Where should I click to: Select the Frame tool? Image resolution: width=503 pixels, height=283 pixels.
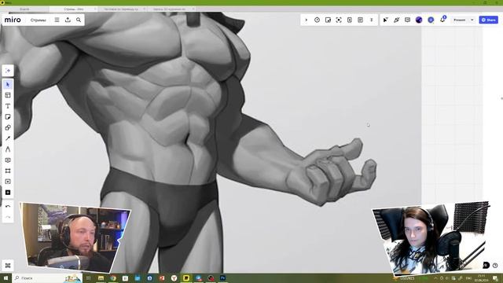tap(8, 171)
